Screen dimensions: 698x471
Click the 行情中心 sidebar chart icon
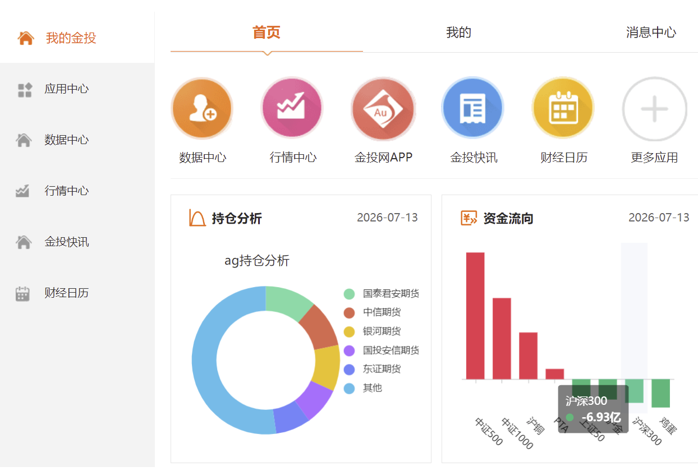22,191
